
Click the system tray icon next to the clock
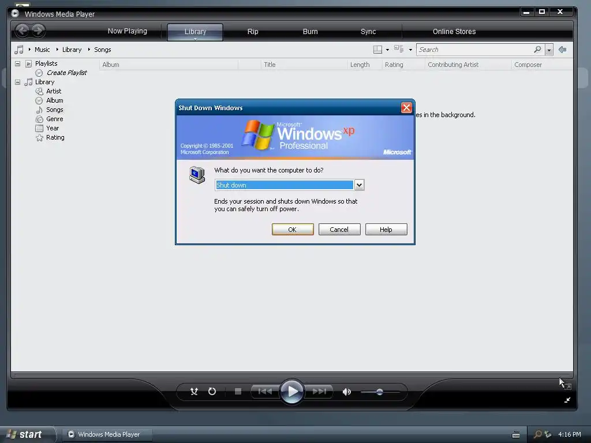(548, 434)
